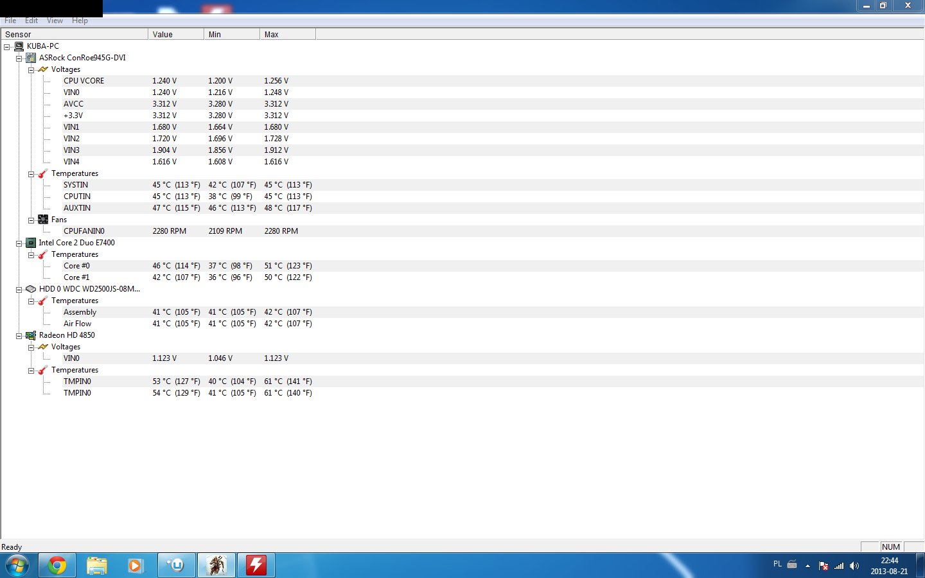
Task: Collapse the Voltages group under ASRock
Action: (31, 70)
